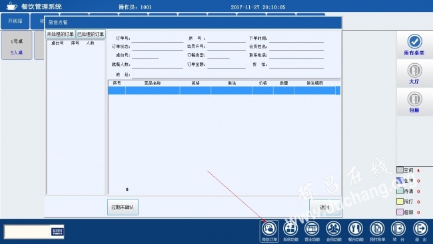Image resolution: width=433 pixels, height=244 pixels.
Task: Click the 返回 return button
Action: [x=324, y=207]
